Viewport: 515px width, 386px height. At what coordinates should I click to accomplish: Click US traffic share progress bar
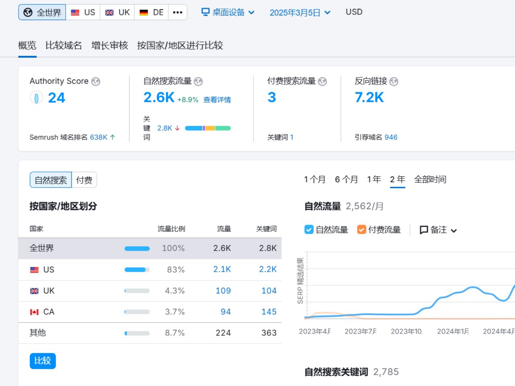pos(137,270)
